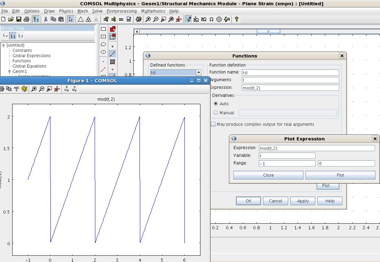Select the pointer arrow tool

click(71, 19)
